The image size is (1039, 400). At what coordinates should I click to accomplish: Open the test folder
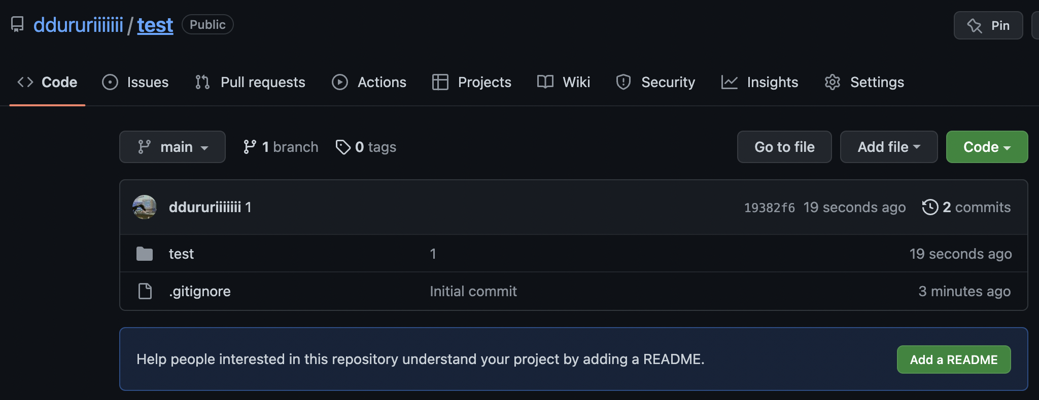pyautogui.click(x=181, y=254)
